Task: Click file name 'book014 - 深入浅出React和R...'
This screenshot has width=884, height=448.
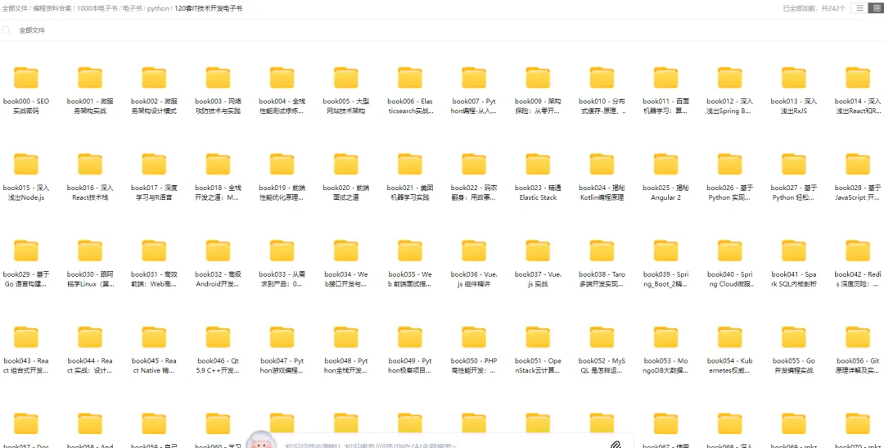Action: 858,106
